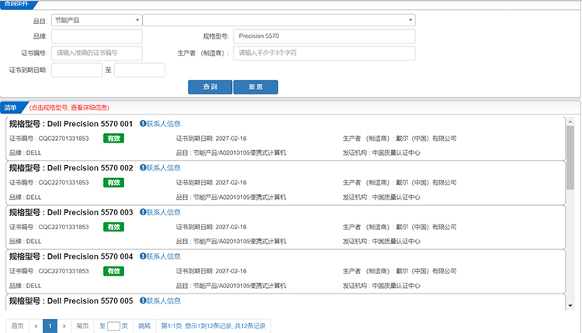Click info icon for Dell Precision 5570 001

click(x=143, y=124)
